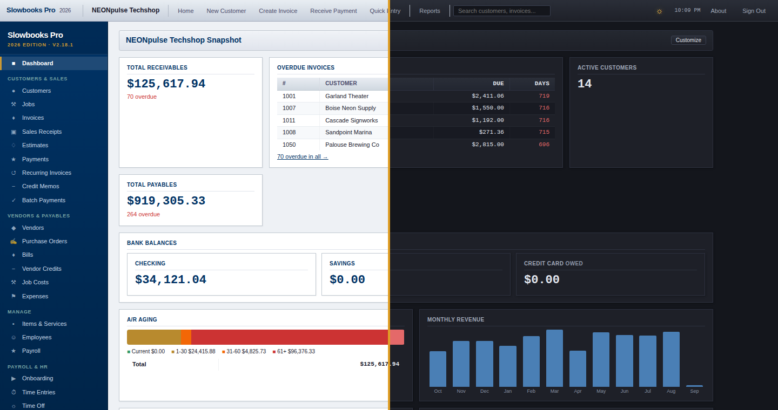
Task: Open Receive Payment from the top bar
Action: point(333,11)
